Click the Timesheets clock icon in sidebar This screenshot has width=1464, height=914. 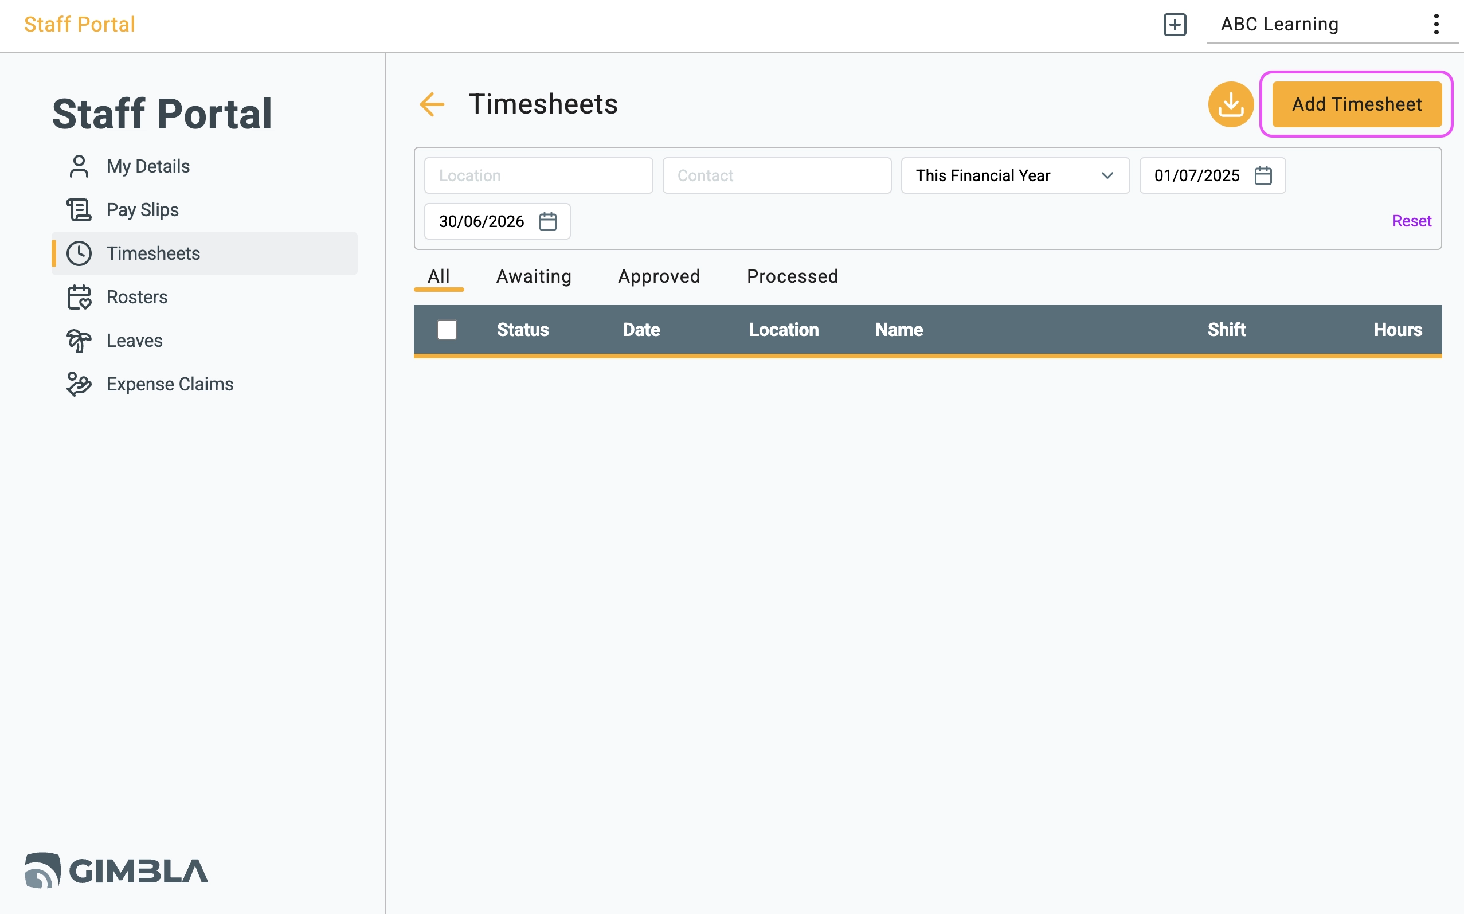tap(79, 253)
